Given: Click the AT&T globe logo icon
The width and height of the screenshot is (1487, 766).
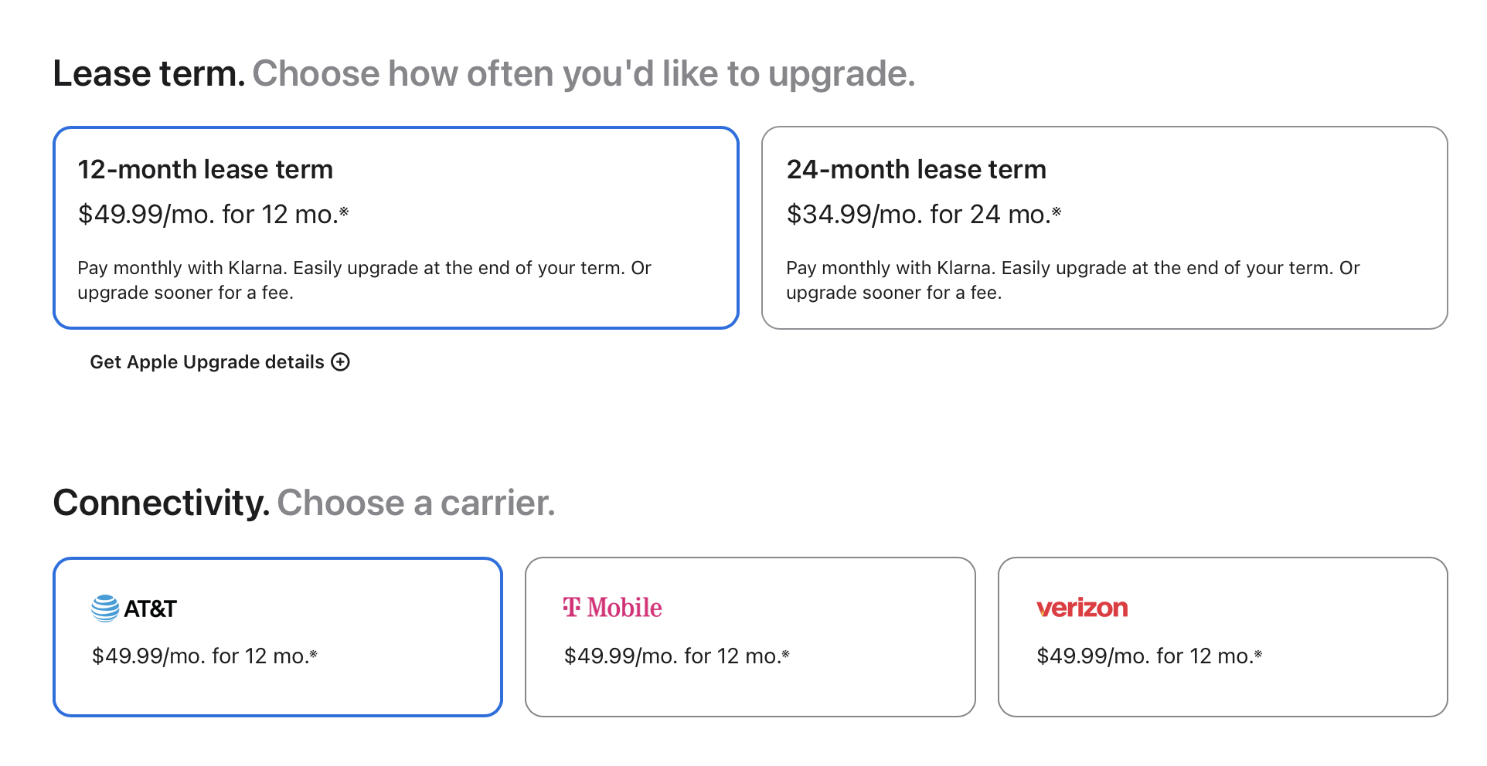Looking at the screenshot, I should 105,608.
